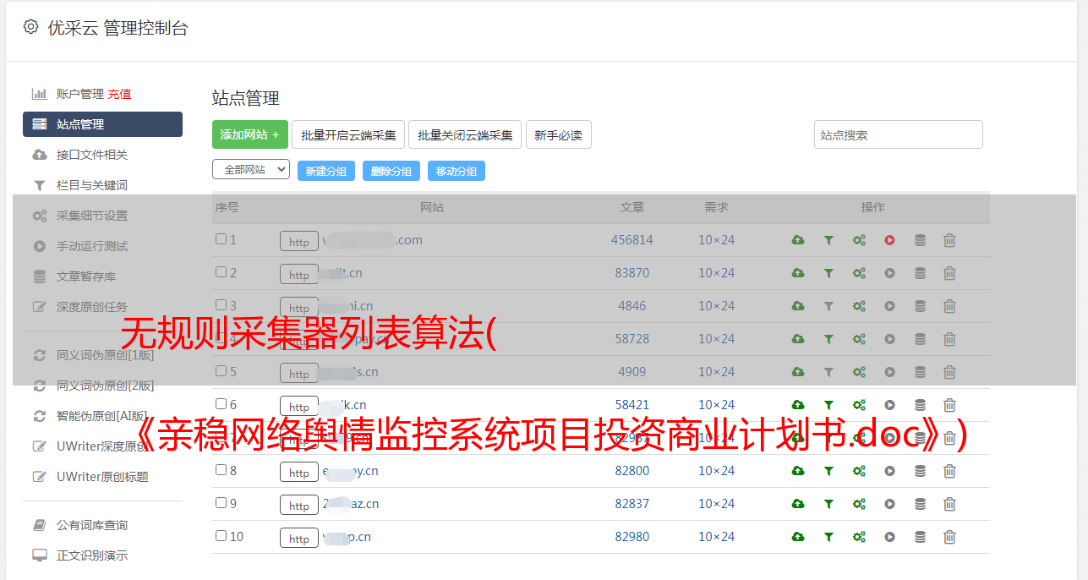Select the checkbox in row 3

click(x=221, y=305)
